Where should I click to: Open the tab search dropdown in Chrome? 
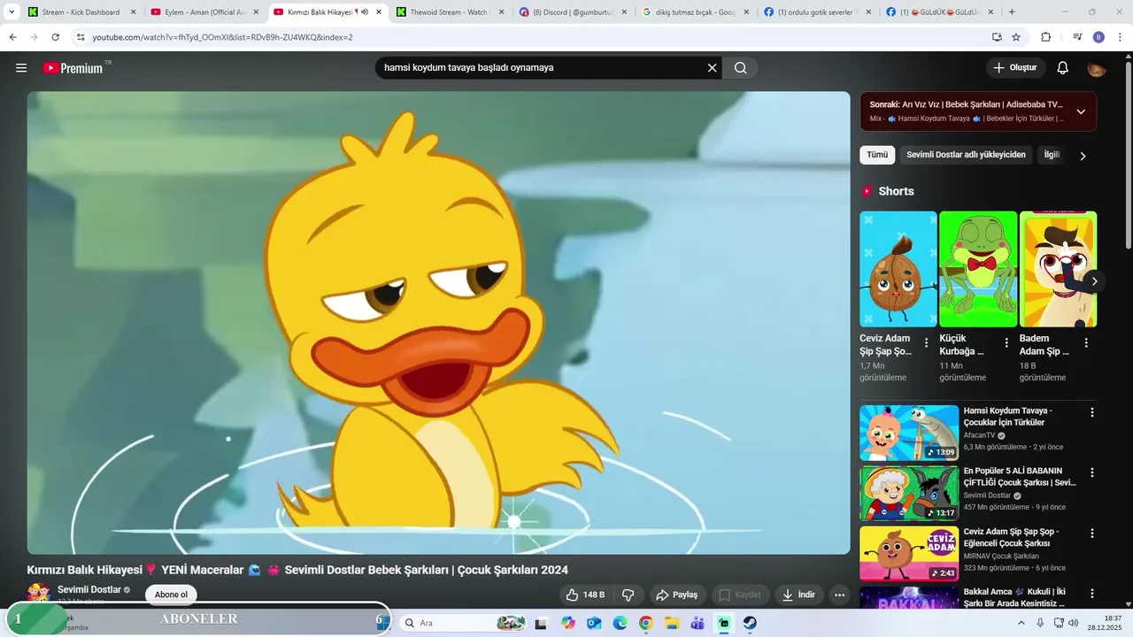tap(12, 12)
